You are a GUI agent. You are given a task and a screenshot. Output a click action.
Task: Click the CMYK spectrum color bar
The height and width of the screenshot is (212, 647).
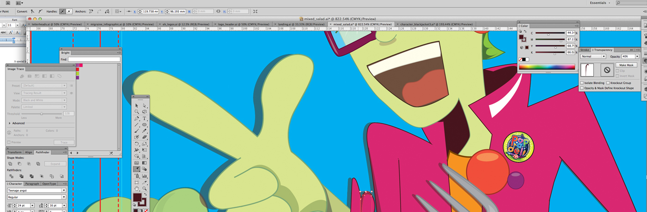tap(547, 67)
